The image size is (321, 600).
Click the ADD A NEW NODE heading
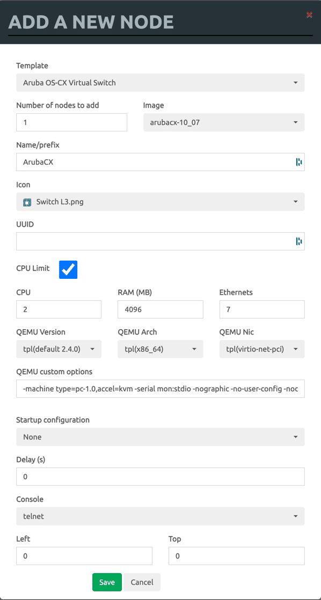tap(91, 23)
